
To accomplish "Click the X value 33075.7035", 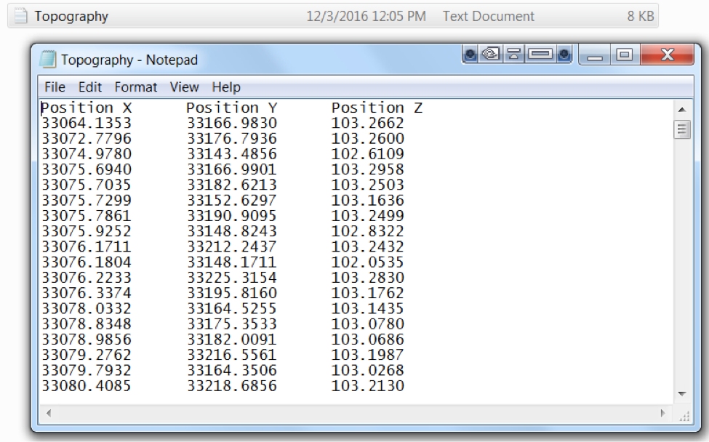I will [87, 185].
